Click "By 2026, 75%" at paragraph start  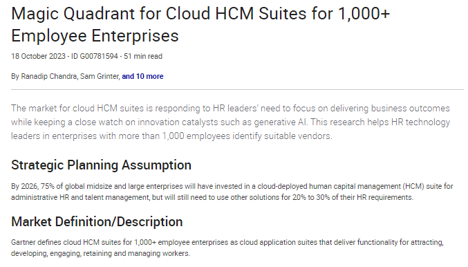[32, 186]
